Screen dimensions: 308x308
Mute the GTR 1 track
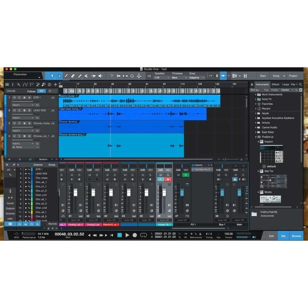tap(14, 98)
